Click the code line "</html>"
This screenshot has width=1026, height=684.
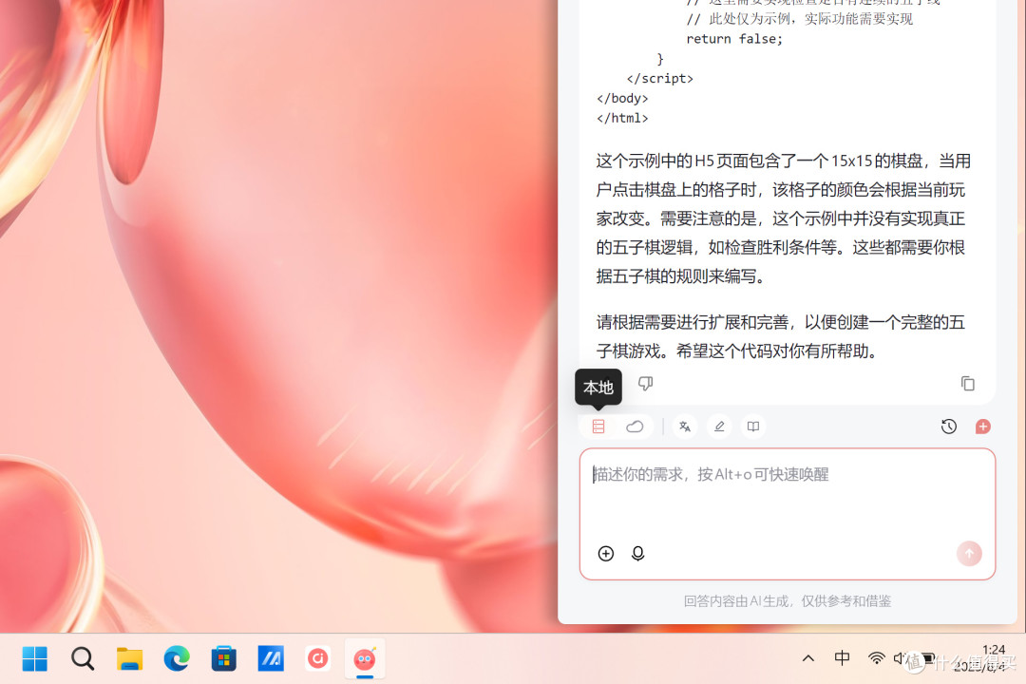pos(622,118)
